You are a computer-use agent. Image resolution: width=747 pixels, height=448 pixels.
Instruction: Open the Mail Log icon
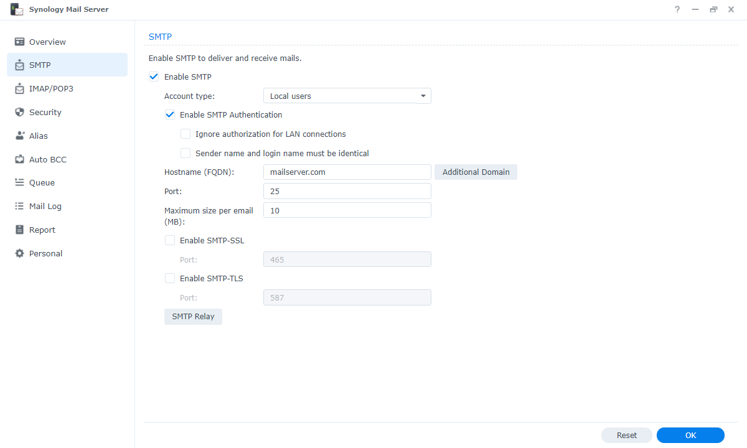pos(19,206)
